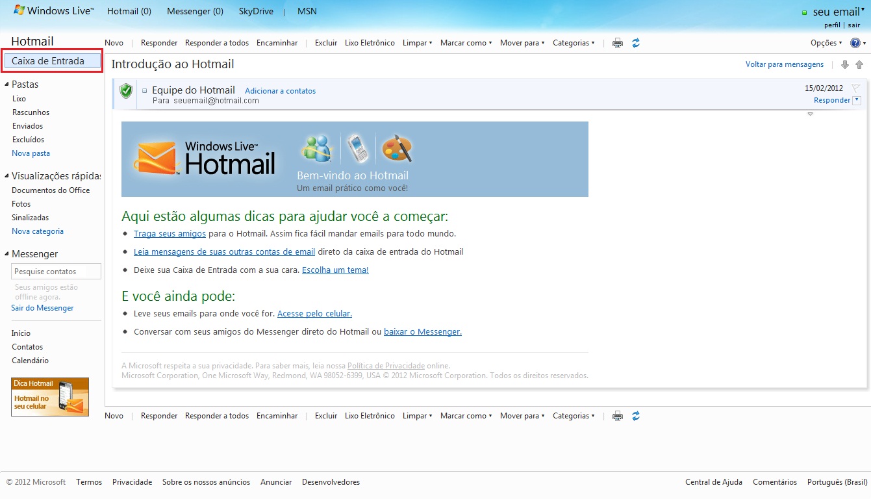Open the Caixa de Entrada folder
871x499 pixels.
pos(52,61)
